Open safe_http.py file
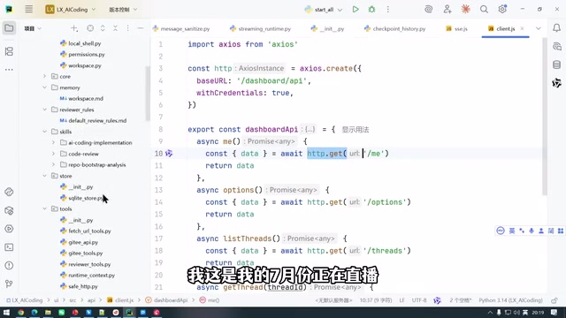Image resolution: width=566 pixels, height=318 pixels. coord(79,286)
